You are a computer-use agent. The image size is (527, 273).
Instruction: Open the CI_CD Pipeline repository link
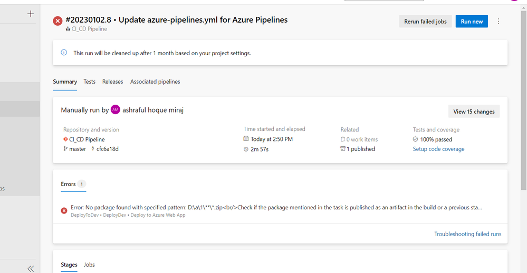point(87,139)
